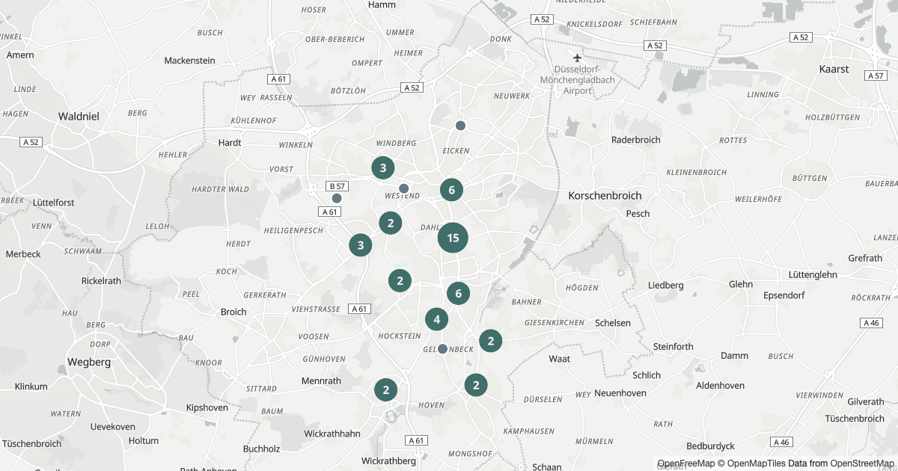Click the Aldenhoven label

[721, 385]
